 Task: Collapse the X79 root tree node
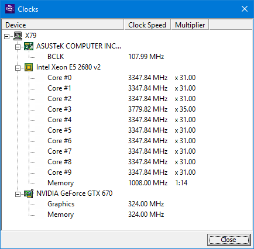7,36
